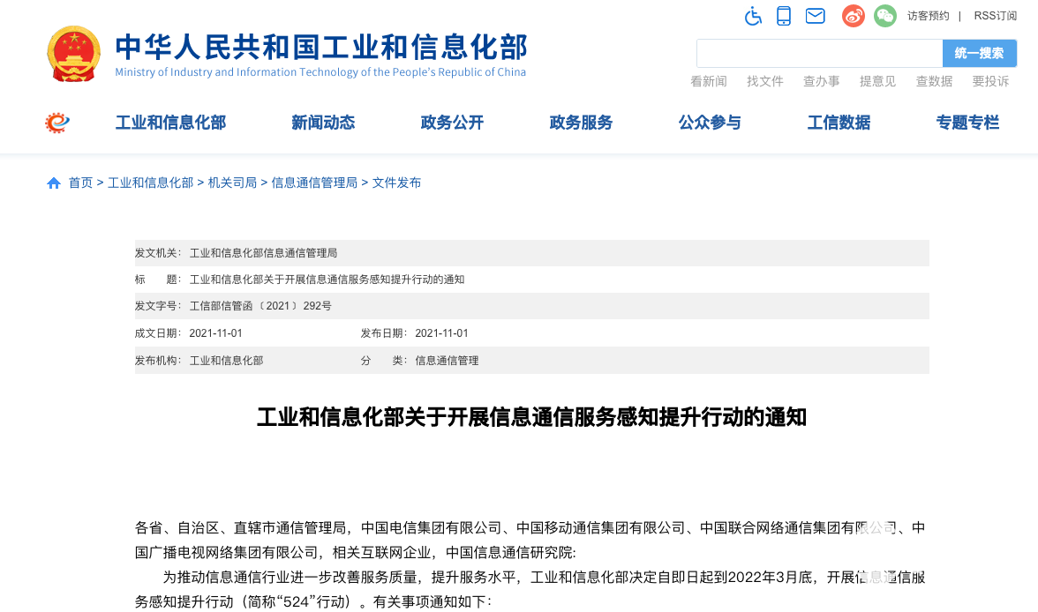
Task: Select 政务服务 in main navigation
Action: click(x=581, y=123)
